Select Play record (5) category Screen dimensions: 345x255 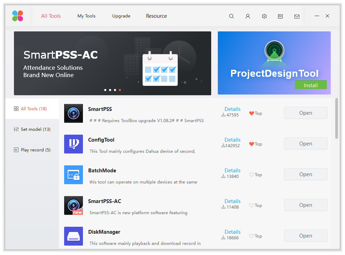pyautogui.click(x=32, y=150)
